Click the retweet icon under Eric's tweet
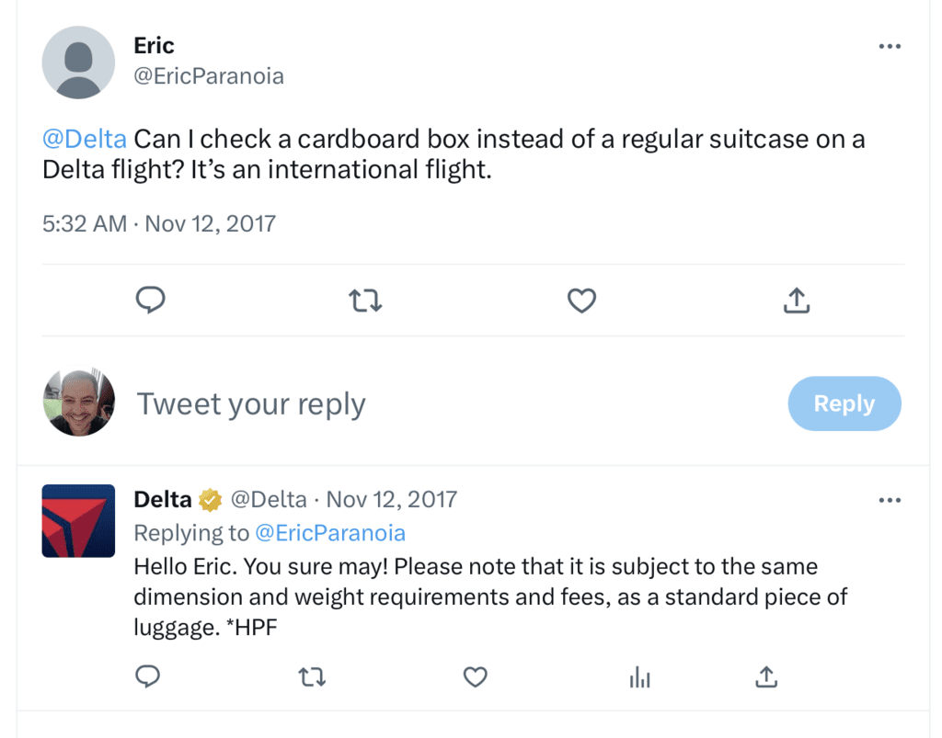 click(365, 301)
